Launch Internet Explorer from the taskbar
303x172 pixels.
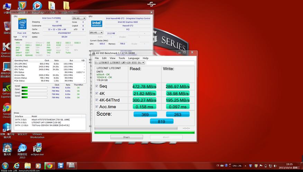[17, 166]
